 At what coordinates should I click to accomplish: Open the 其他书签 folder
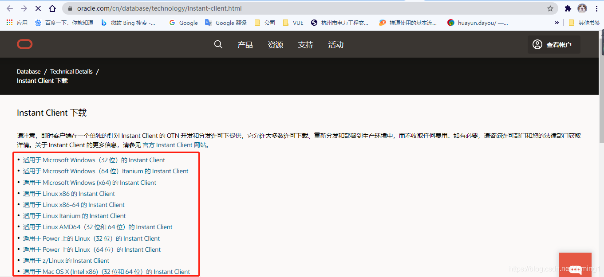tap(584, 23)
